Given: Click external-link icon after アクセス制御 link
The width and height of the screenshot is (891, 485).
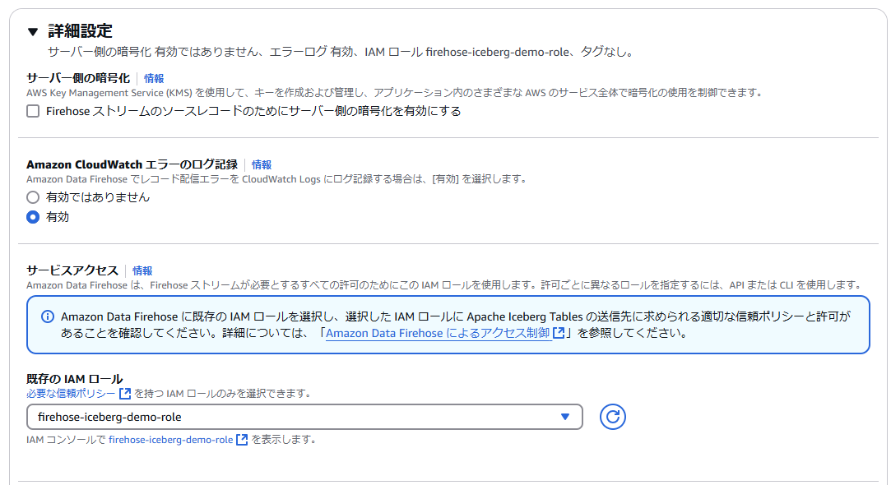Looking at the screenshot, I should [559, 334].
